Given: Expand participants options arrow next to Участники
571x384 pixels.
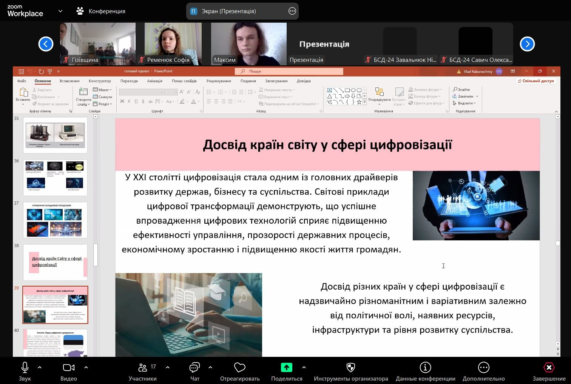Looking at the screenshot, I should coord(168,367).
